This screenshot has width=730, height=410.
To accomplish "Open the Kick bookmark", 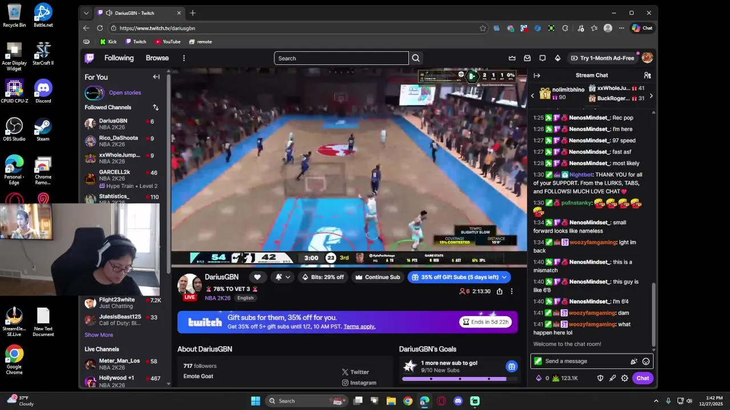I will 108,42.
